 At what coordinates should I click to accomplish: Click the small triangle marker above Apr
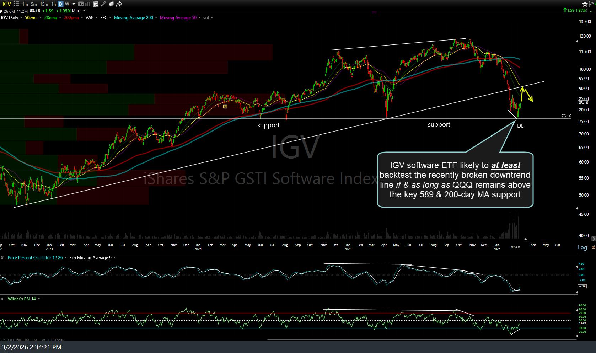pos(525,239)
